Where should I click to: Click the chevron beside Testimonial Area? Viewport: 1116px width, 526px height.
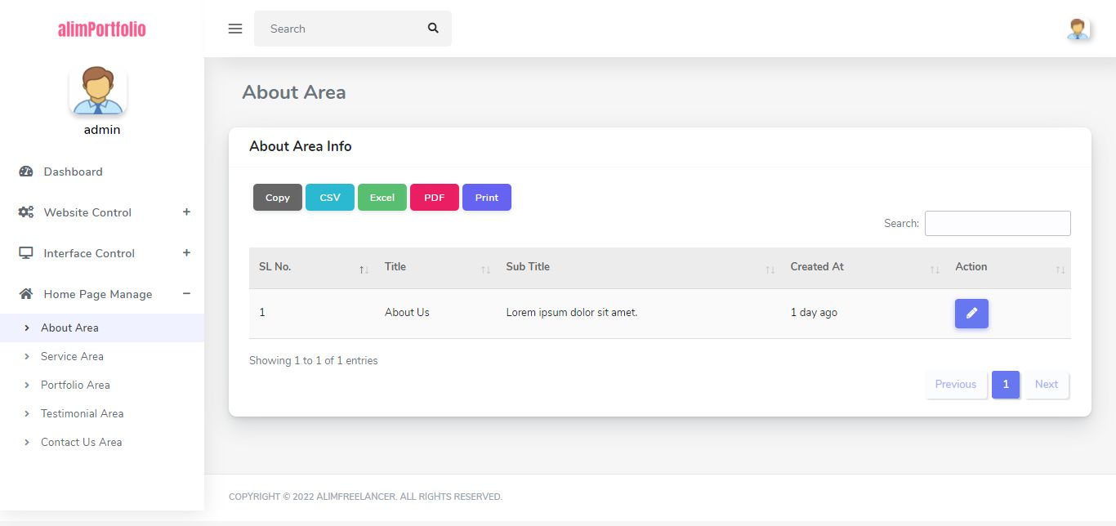(x=27, y=414)
